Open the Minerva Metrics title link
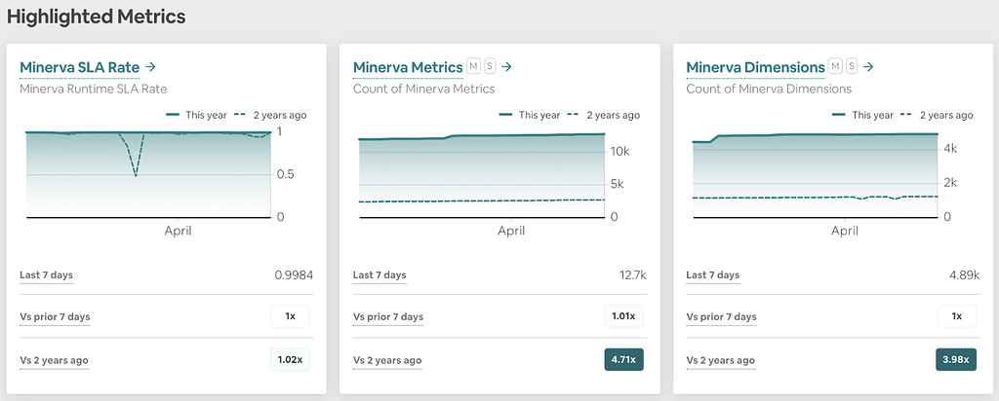999x401 pixels. 408,67
